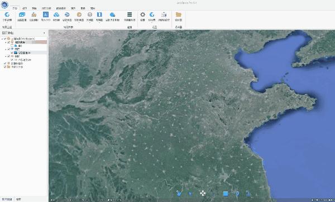Click the blue globe icon right of the gear
335x202 pixels.
click(x=152, y=15)
